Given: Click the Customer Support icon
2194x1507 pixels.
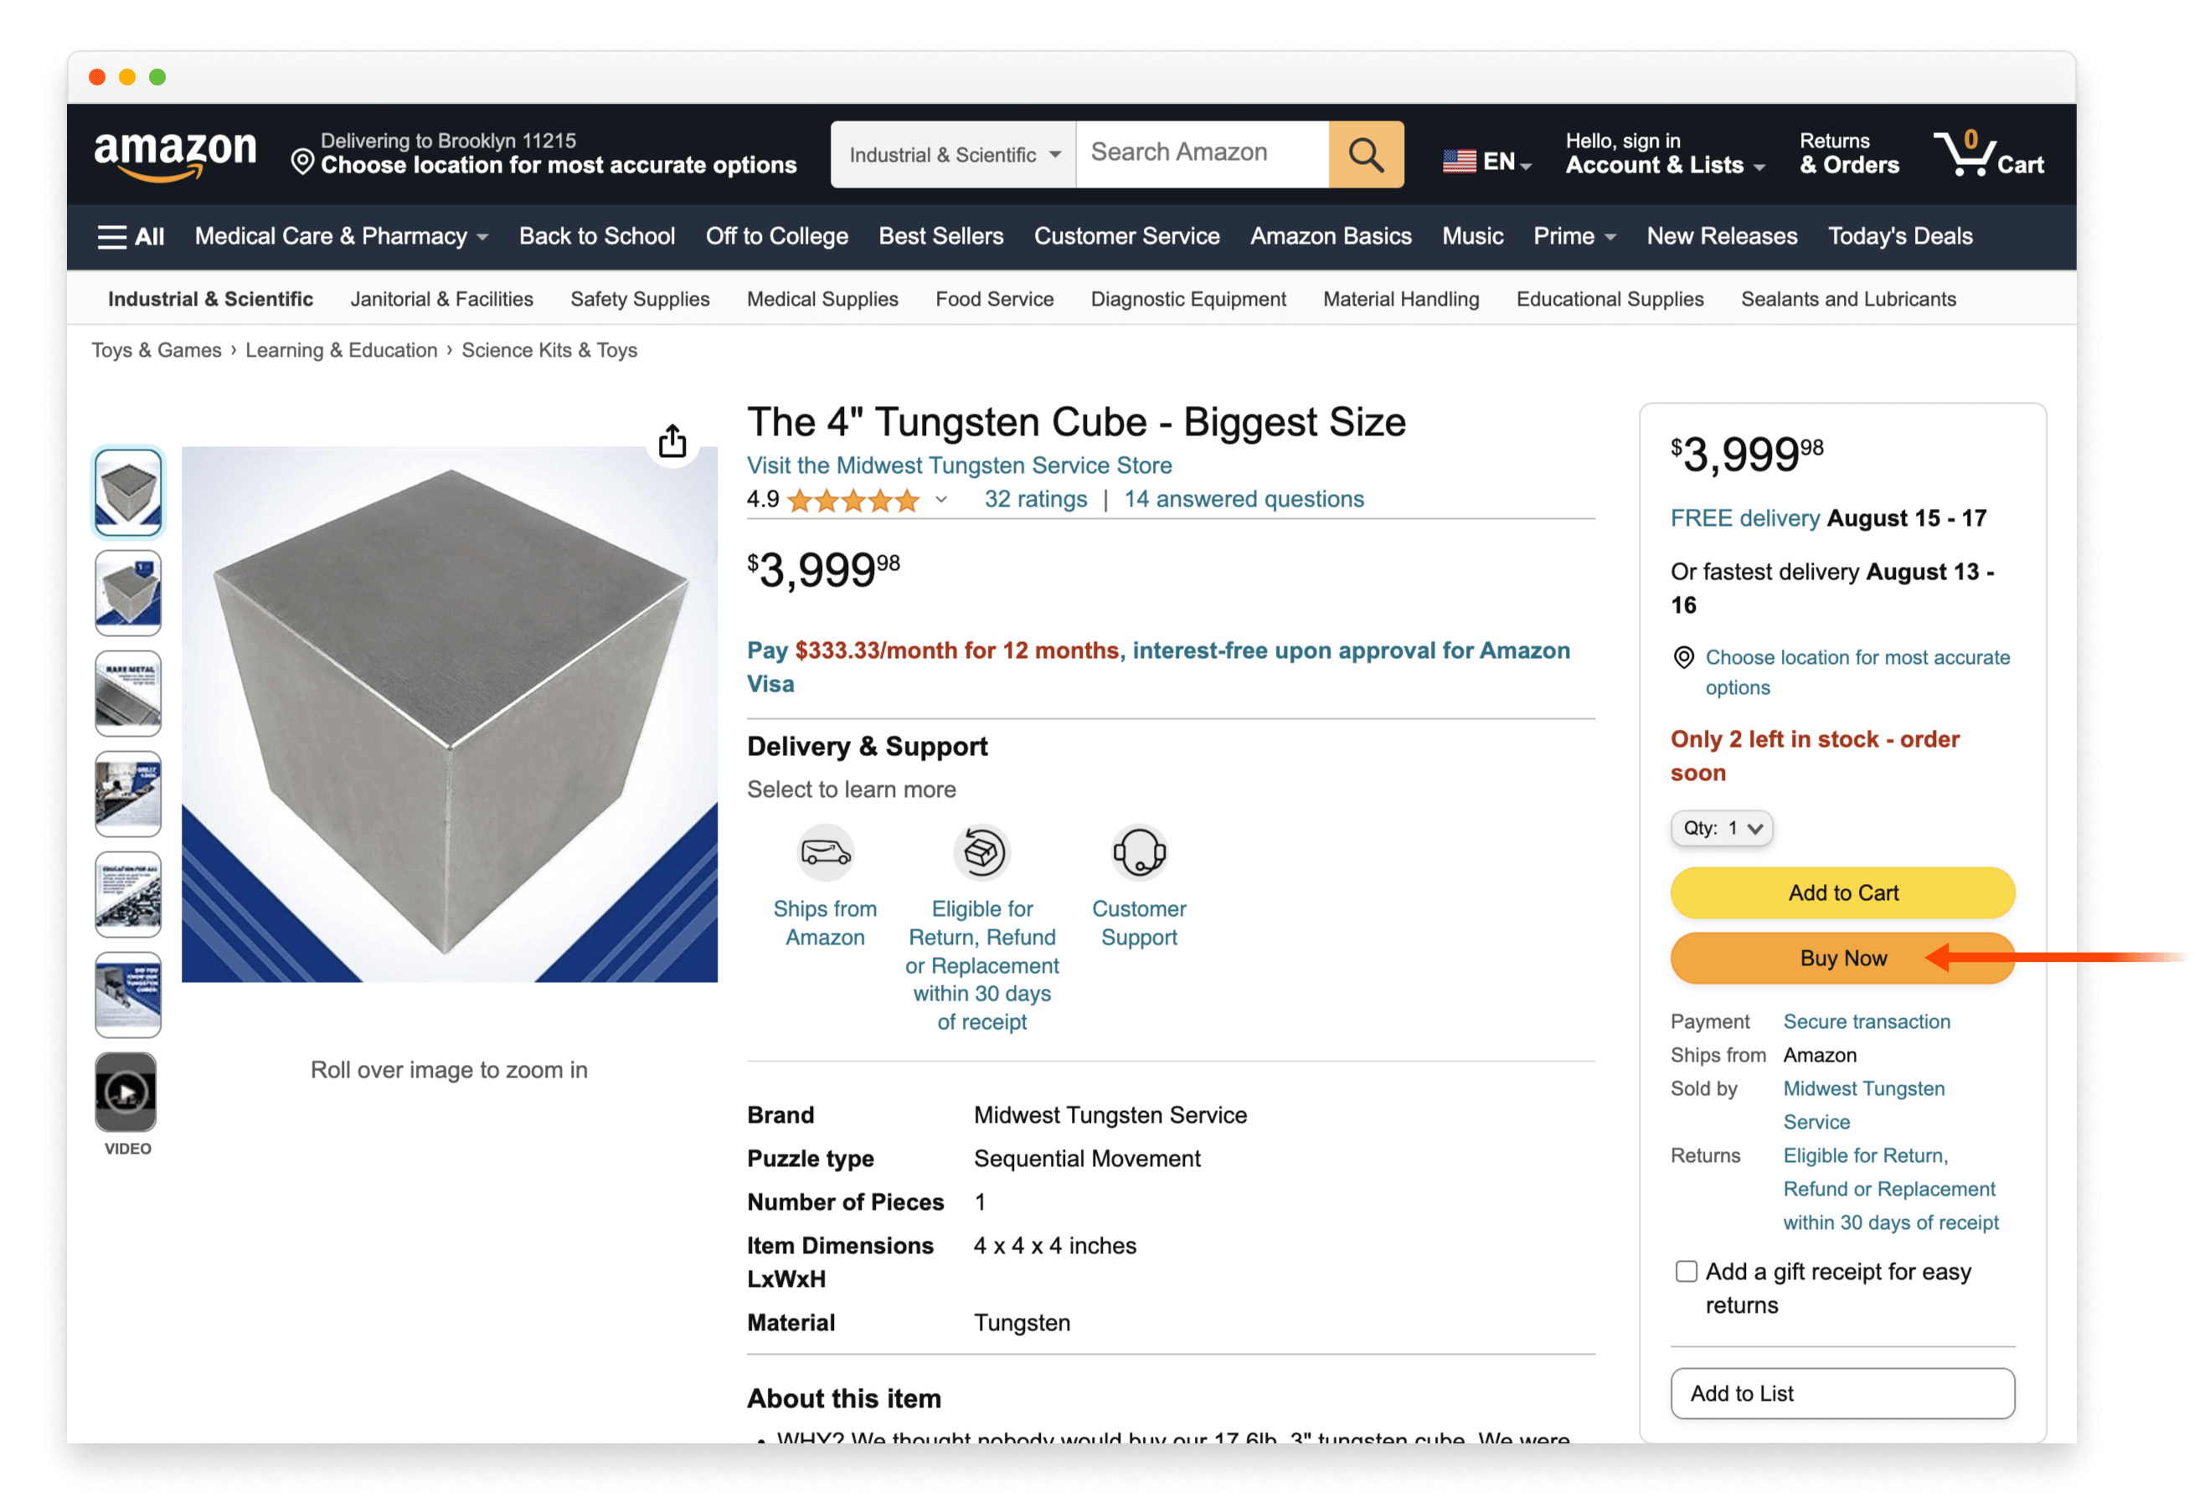Looking at the screenshot, I should coord(1139,851).
